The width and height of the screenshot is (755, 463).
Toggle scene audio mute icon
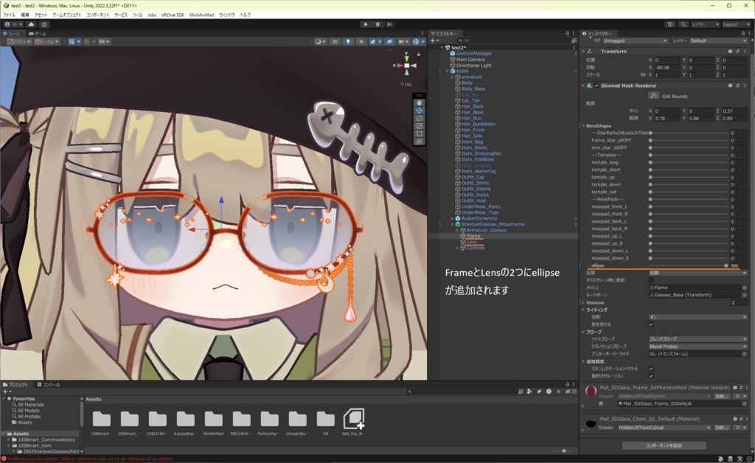pyautogui.click(x=361, y=41)
